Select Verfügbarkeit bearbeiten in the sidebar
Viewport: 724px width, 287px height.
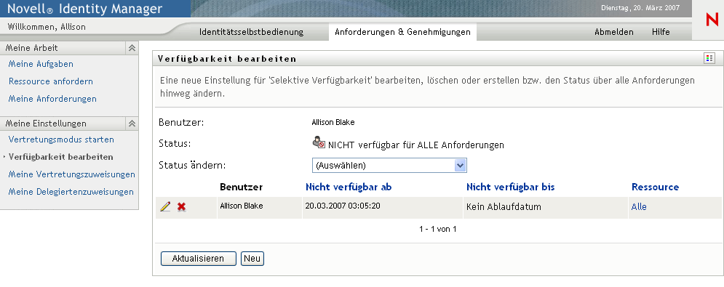60,157
